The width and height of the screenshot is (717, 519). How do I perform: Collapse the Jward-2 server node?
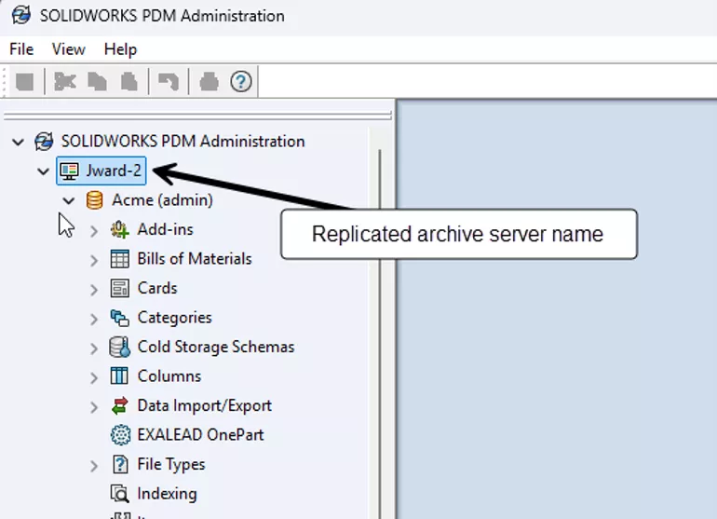pos(43,171)
